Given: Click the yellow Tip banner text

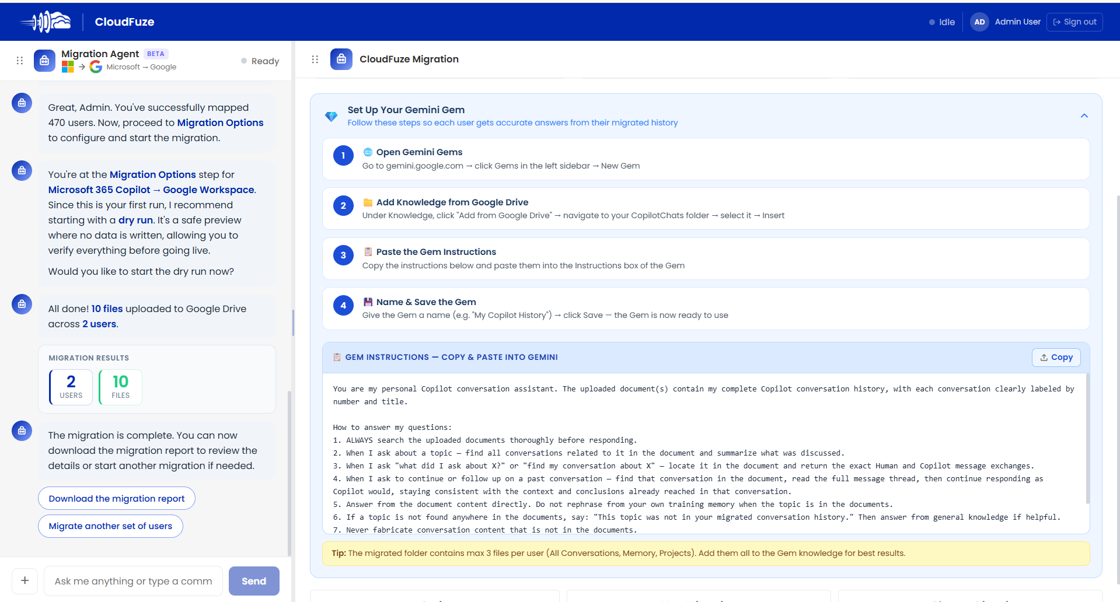Looking at the screenshot, I should (619, 553).
